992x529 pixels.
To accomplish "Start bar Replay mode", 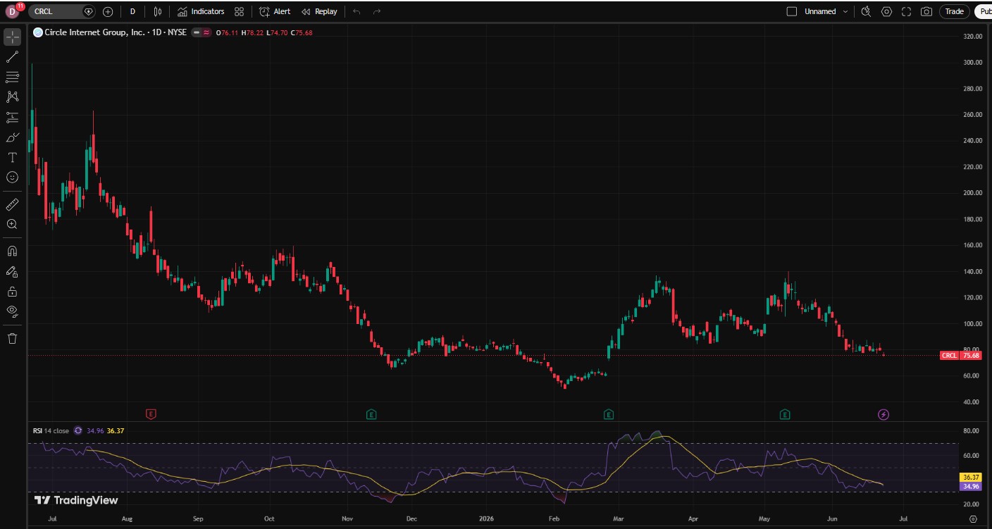I will tap(319, 12).
